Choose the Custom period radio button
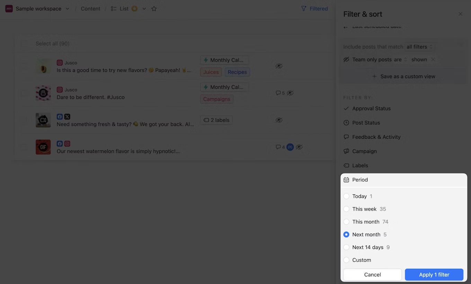Image resolution: width=471 pixels, height=284 pixels. (x=346, y=260)
